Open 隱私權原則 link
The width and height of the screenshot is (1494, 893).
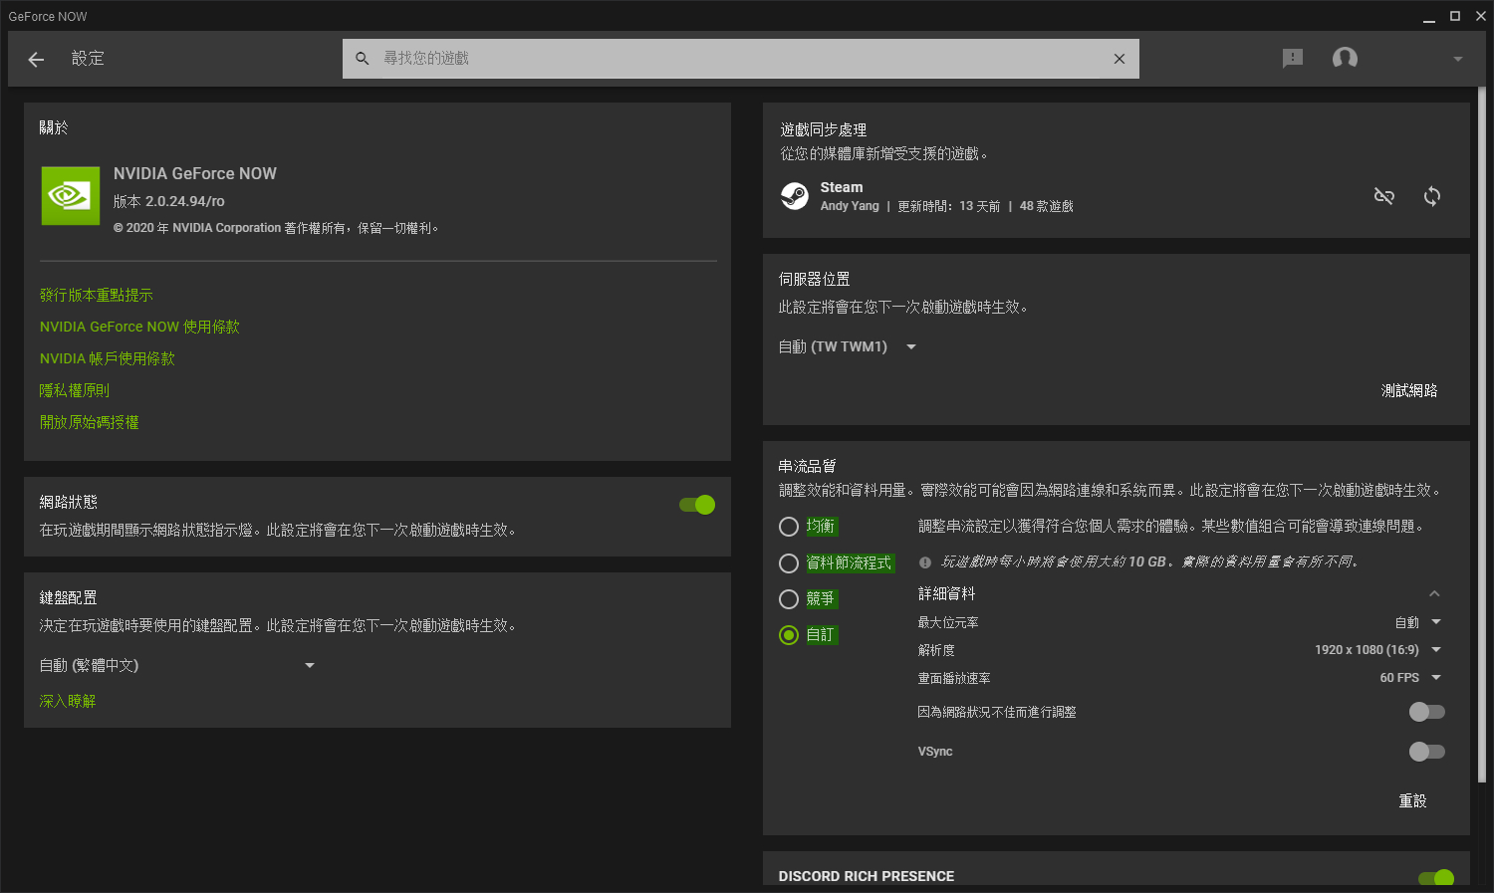click(75, 390)
